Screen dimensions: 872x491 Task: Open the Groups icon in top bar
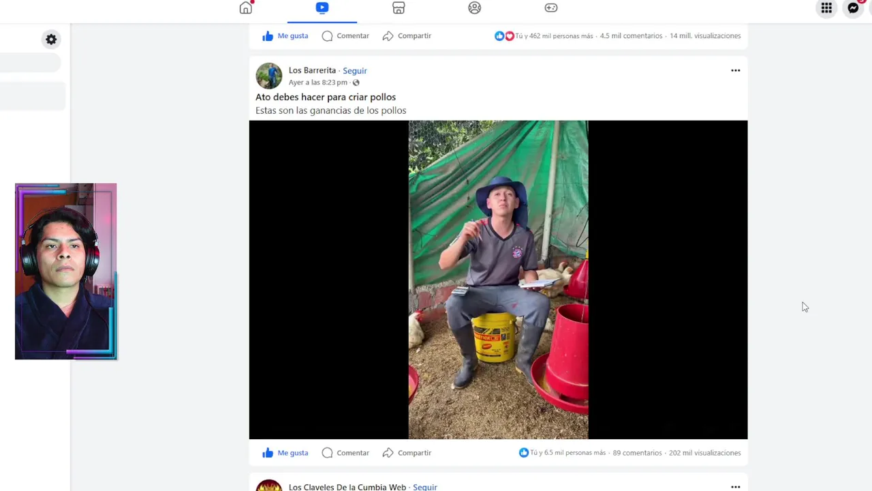pos(475,8)
